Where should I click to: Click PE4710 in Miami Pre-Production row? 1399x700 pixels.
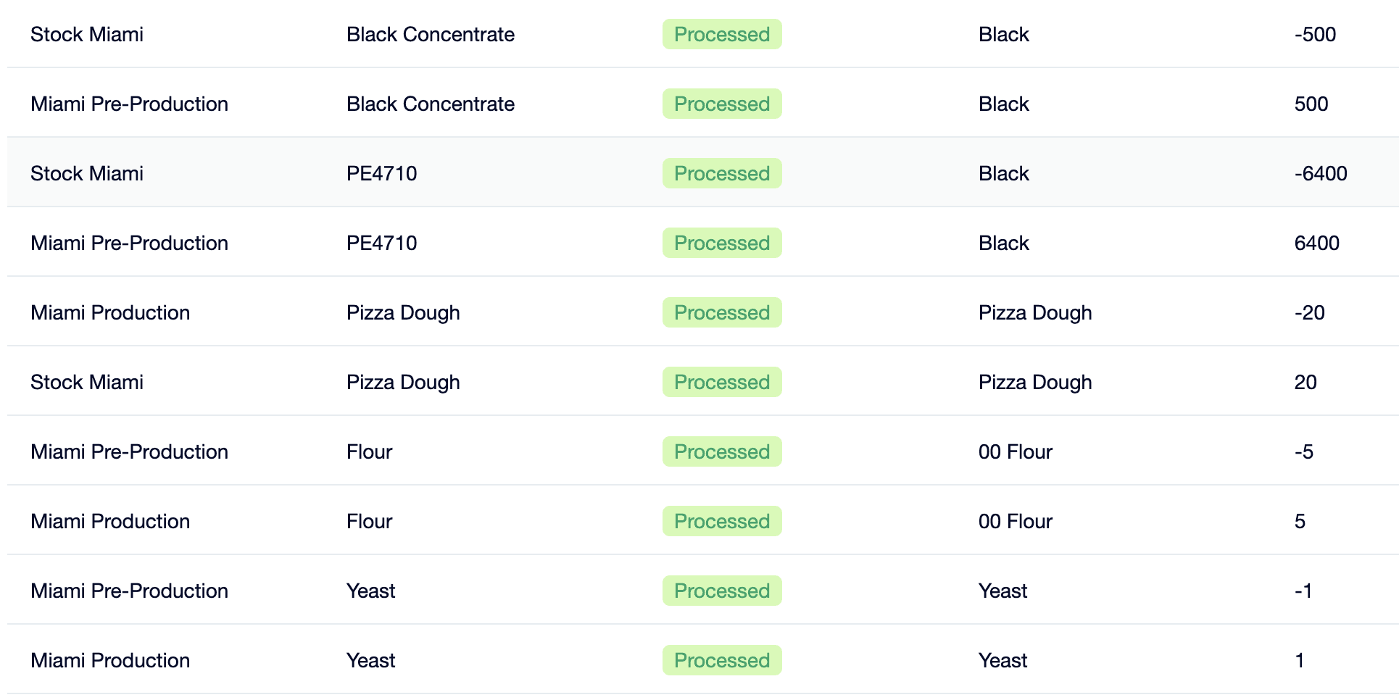[381, 243]
